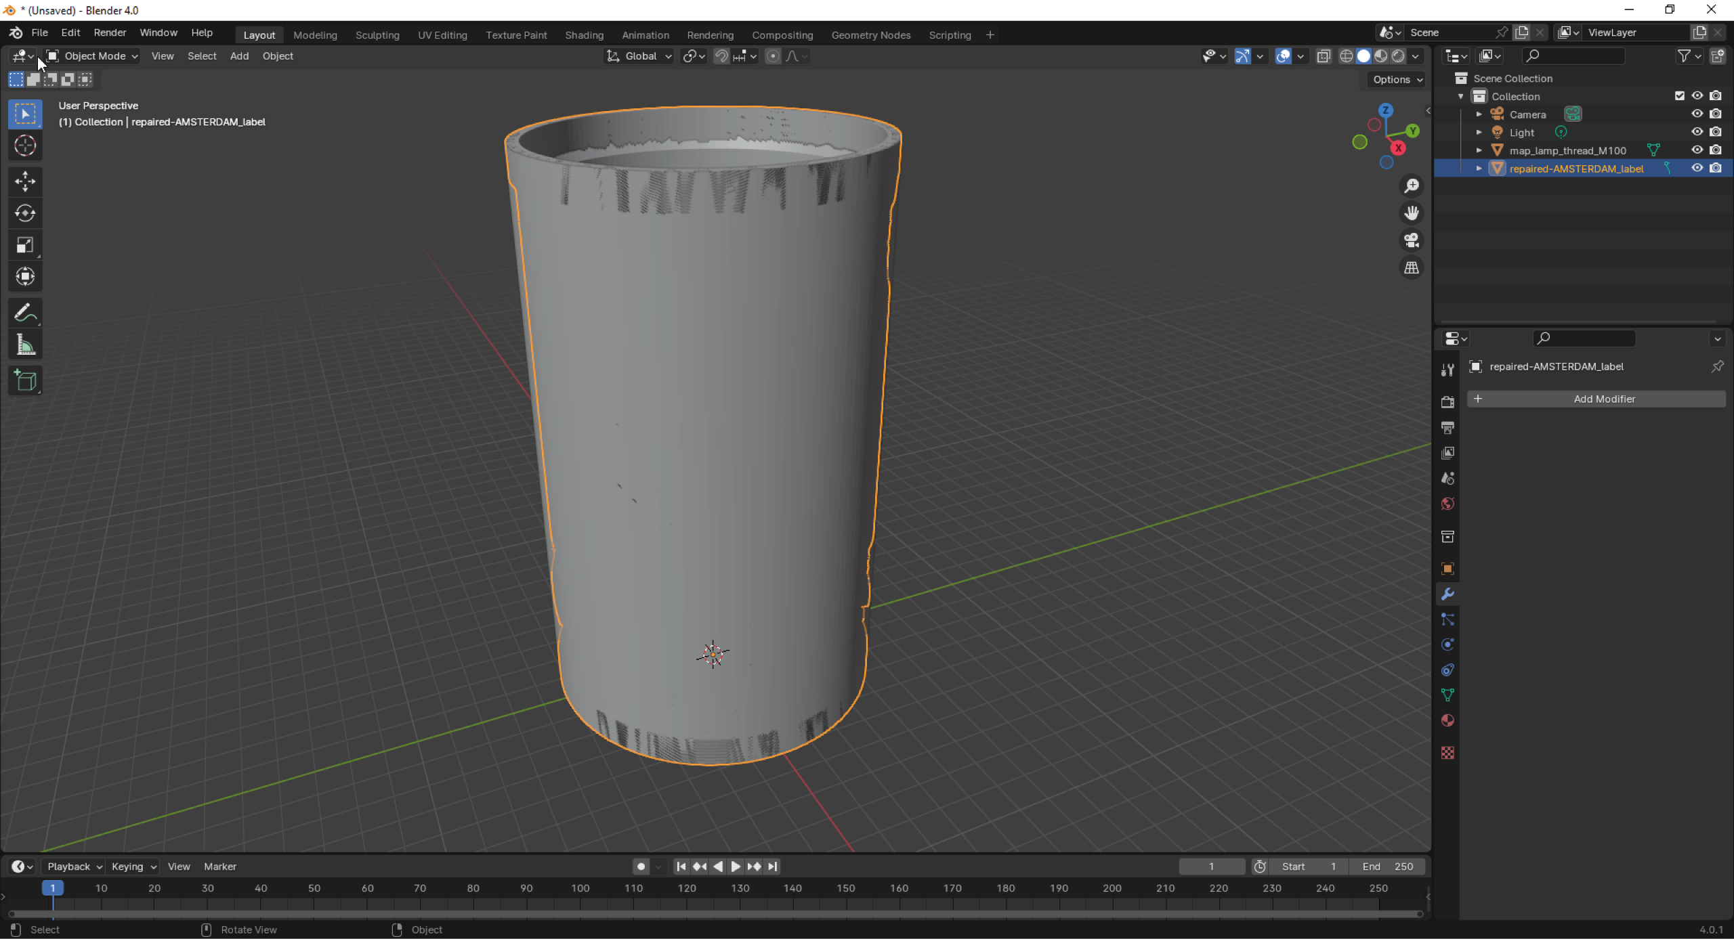Expand the map_lamp_thread_M100 outliner item

coord(1479,150)
